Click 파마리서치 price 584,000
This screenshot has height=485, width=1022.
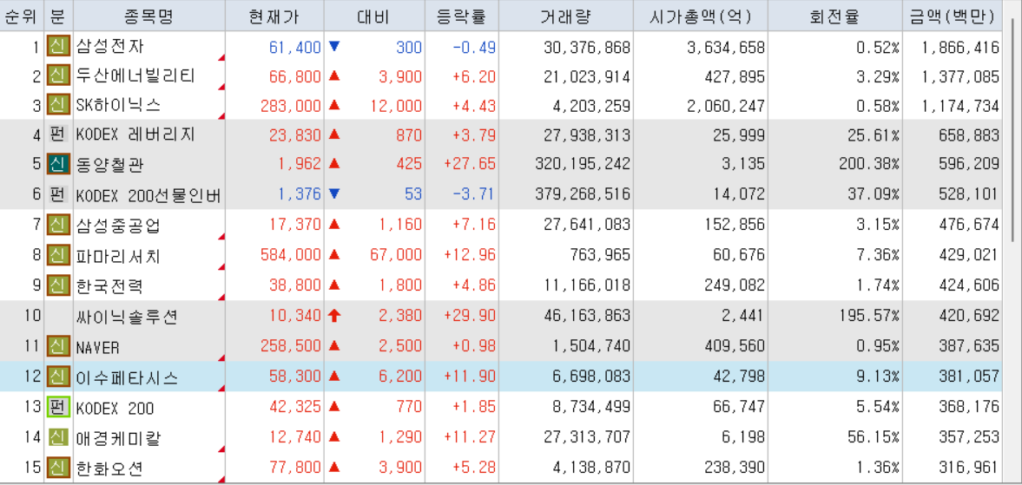point(291,255)
